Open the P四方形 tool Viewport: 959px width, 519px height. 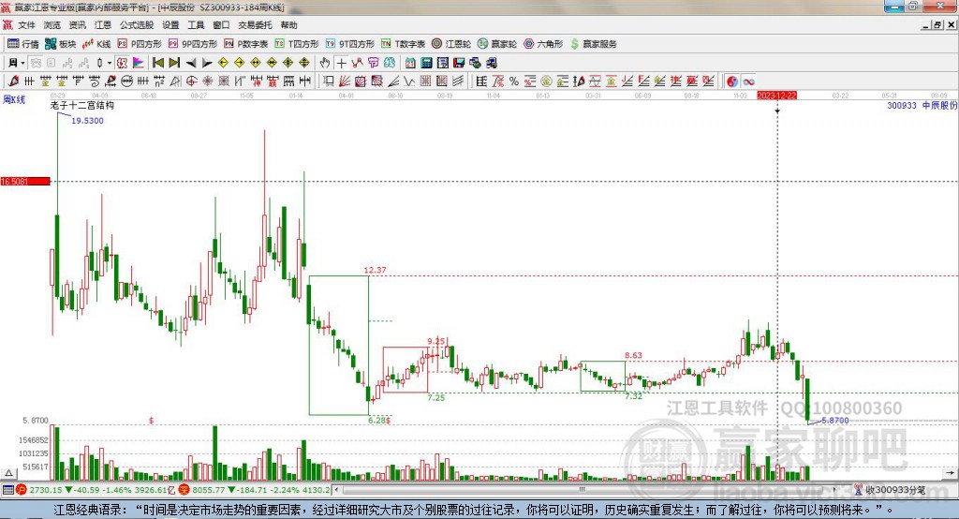tap(140, 44)
